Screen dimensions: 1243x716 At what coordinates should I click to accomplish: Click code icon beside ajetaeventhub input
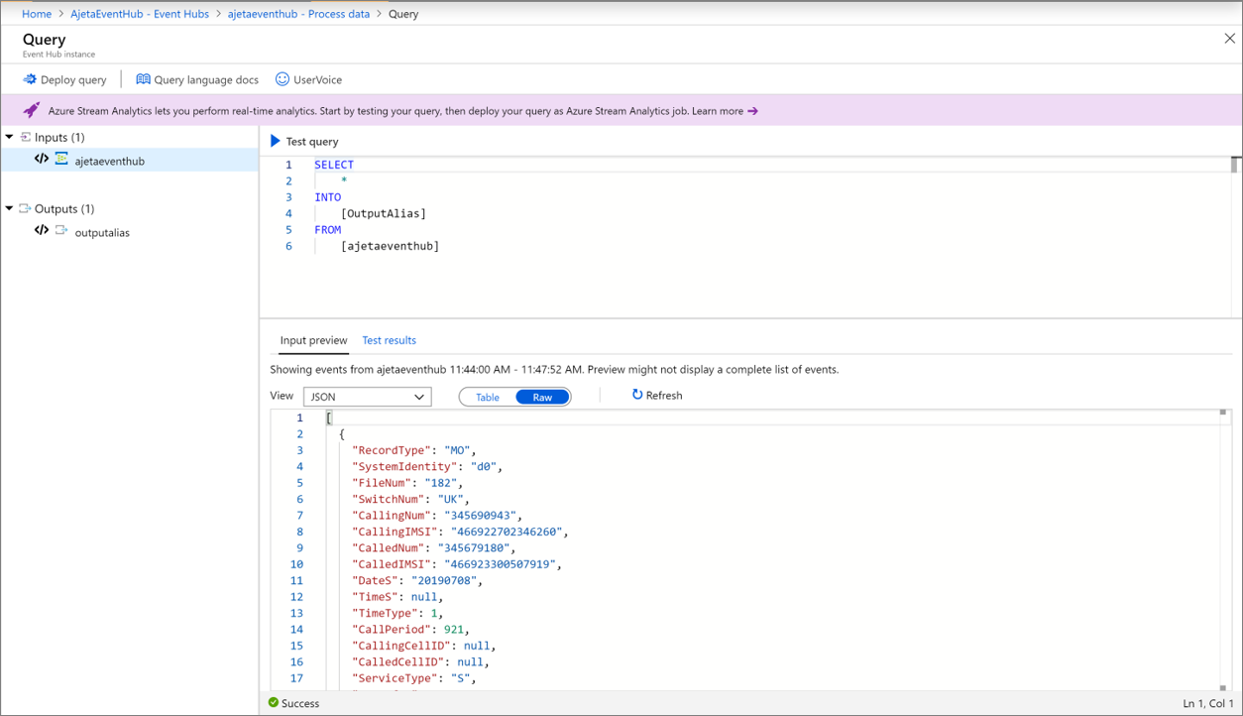click(x=42, y=160)
